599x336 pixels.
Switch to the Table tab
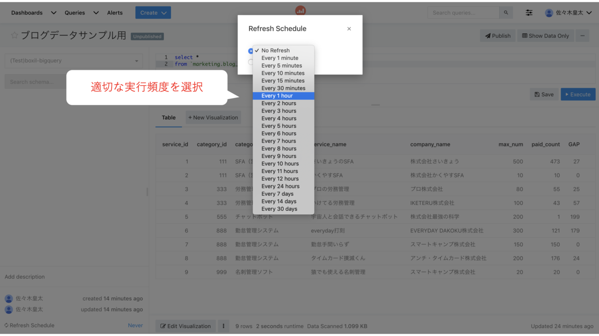169,118
